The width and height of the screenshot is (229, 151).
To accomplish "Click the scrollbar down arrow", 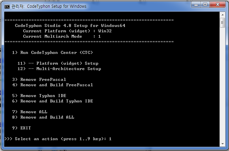I will pos(223,144).
